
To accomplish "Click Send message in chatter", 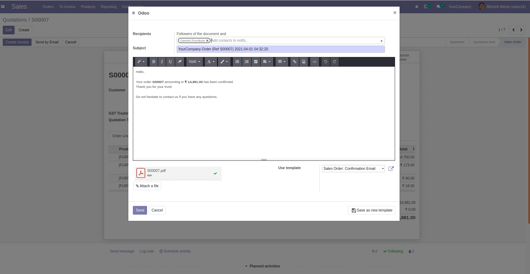I will click(x=122, y=251).
